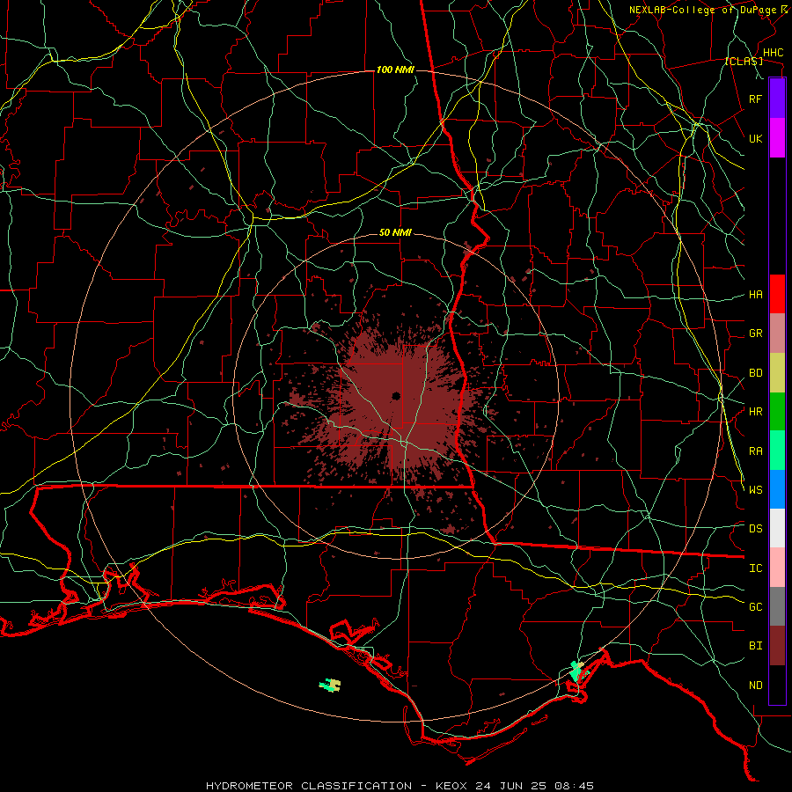The width and height of the screenshot is (792, 792).
Task: Click the [CLAS] units label
Action: click(x=744, y=62)
